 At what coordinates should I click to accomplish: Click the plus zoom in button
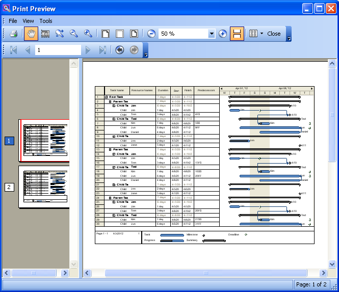(x=223, y=34)
